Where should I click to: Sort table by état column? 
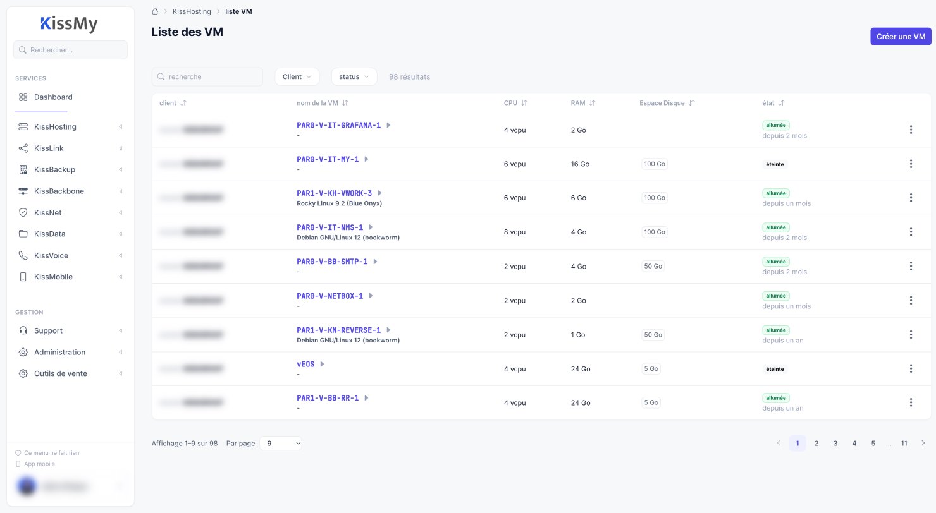tap(781, 103)
